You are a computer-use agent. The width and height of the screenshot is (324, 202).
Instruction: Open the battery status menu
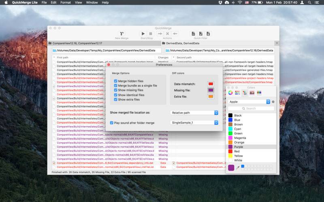tap(257, 2)
